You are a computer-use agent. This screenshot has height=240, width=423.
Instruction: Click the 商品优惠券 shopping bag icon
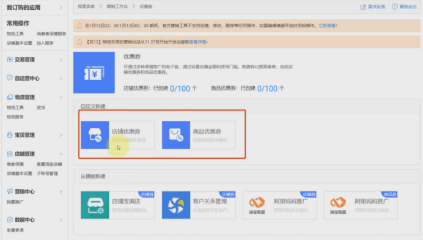tap(176, 135)
